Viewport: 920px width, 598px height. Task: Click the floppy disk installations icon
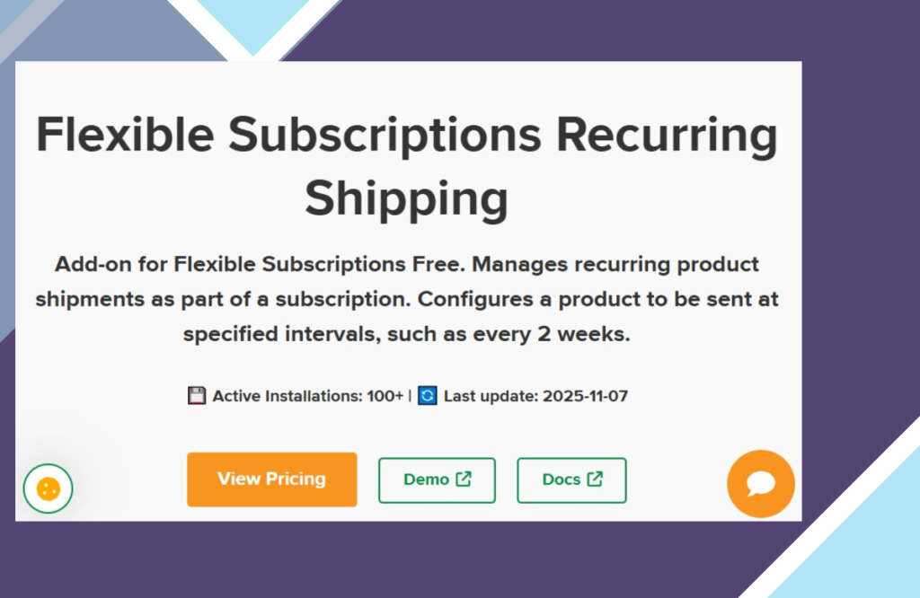tap(197, 395)
